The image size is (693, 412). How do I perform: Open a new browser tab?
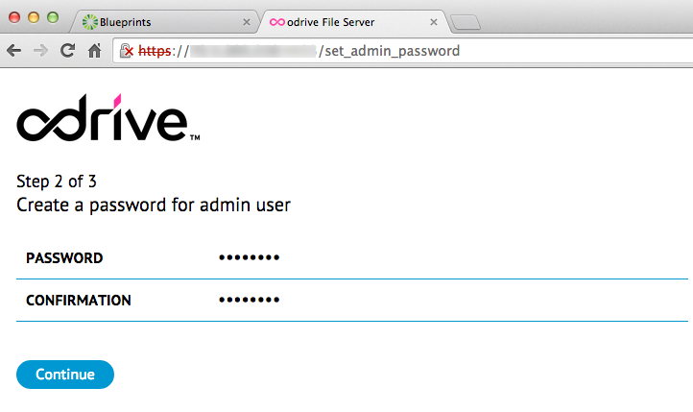[x=466, y=22]
